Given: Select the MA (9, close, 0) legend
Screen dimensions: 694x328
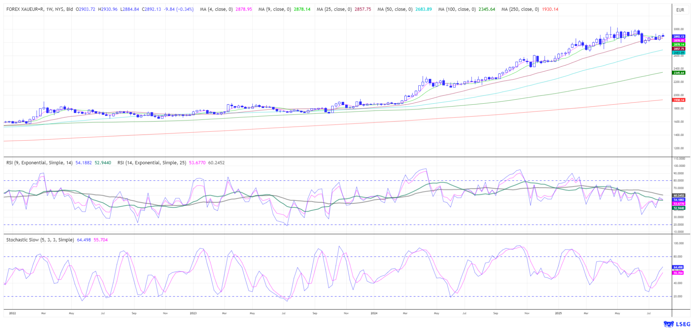Looking at the screenshot, I should click(x=275, y=9).
